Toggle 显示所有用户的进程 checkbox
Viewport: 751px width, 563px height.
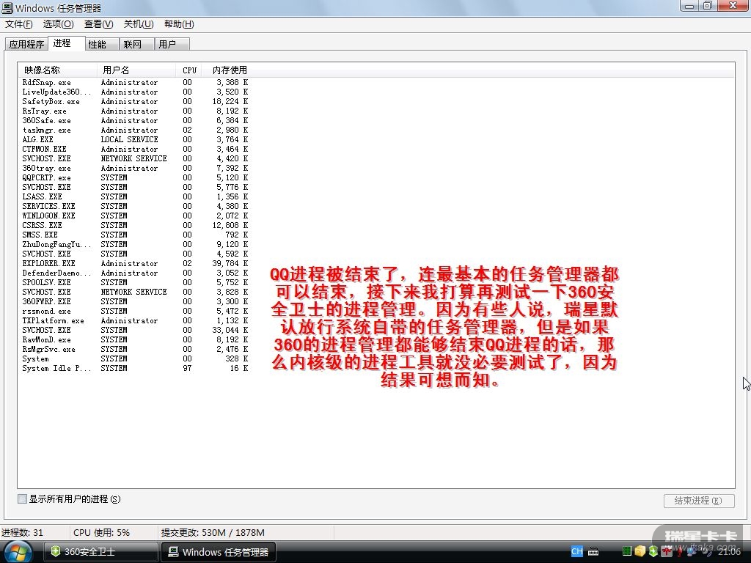pos(22,498)
